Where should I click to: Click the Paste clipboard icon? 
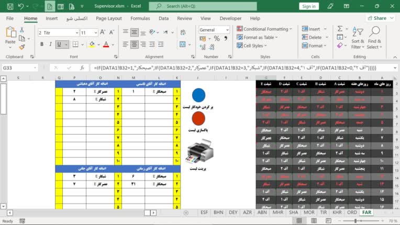(10, 32)
